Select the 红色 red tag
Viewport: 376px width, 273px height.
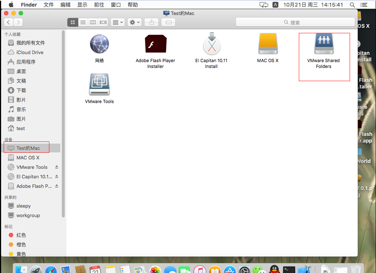click(x=21, y=235)
